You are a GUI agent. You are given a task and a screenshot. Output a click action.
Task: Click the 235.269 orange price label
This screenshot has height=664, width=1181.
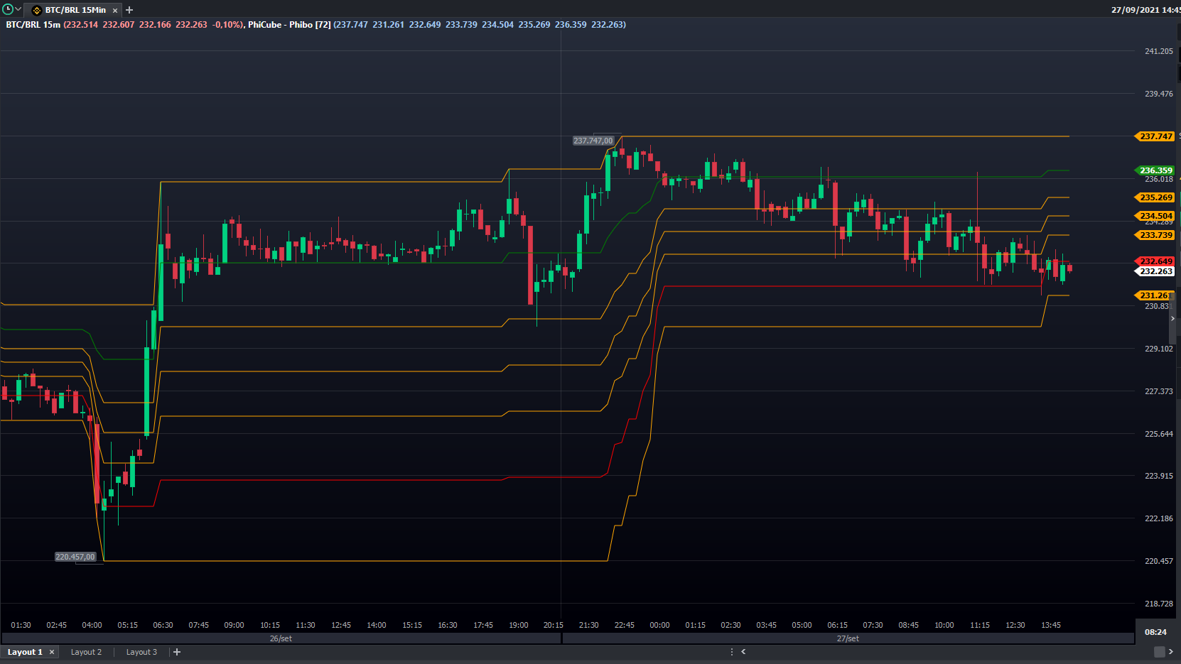1155,197
